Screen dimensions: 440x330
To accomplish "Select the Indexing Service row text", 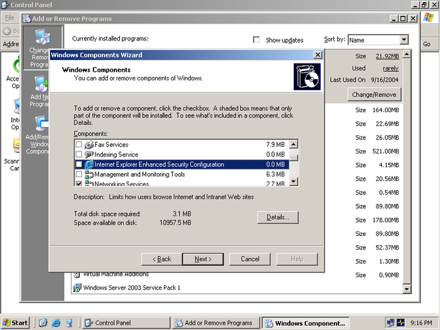I will 116,154.
